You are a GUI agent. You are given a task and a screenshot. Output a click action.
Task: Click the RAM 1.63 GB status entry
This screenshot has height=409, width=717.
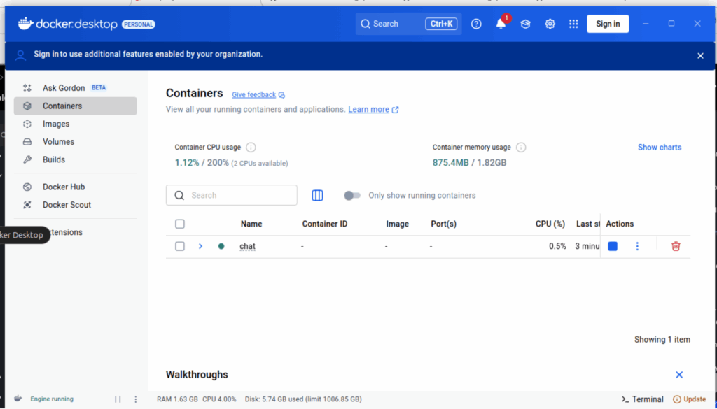[x=177, y=399]
